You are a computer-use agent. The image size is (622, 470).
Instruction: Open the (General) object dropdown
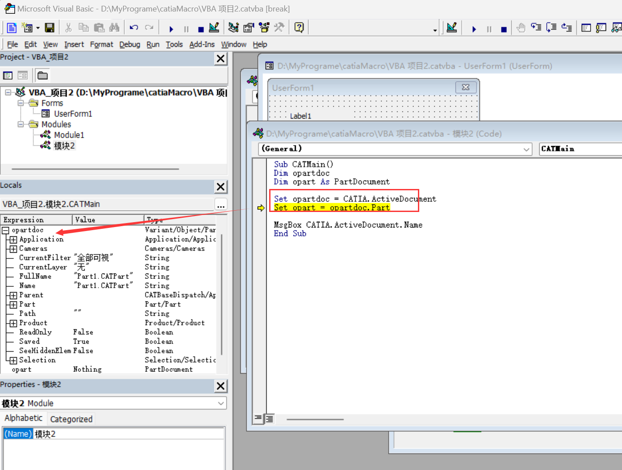[526, 149]
